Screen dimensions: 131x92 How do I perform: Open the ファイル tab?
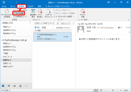pos(4,6)
